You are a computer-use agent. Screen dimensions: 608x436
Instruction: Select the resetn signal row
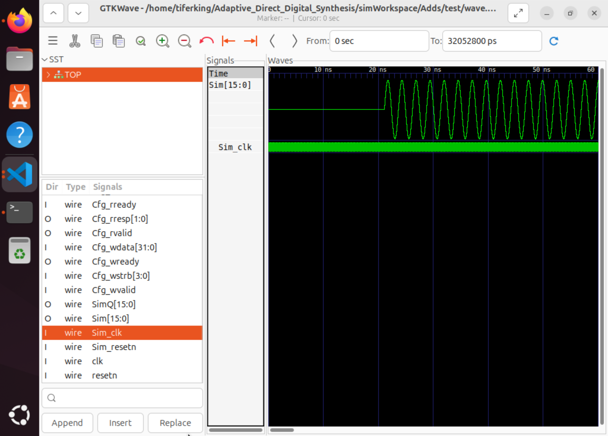(122, 375)
